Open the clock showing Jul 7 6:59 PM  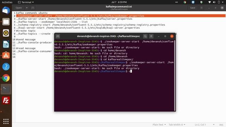(x=119, y=2)
